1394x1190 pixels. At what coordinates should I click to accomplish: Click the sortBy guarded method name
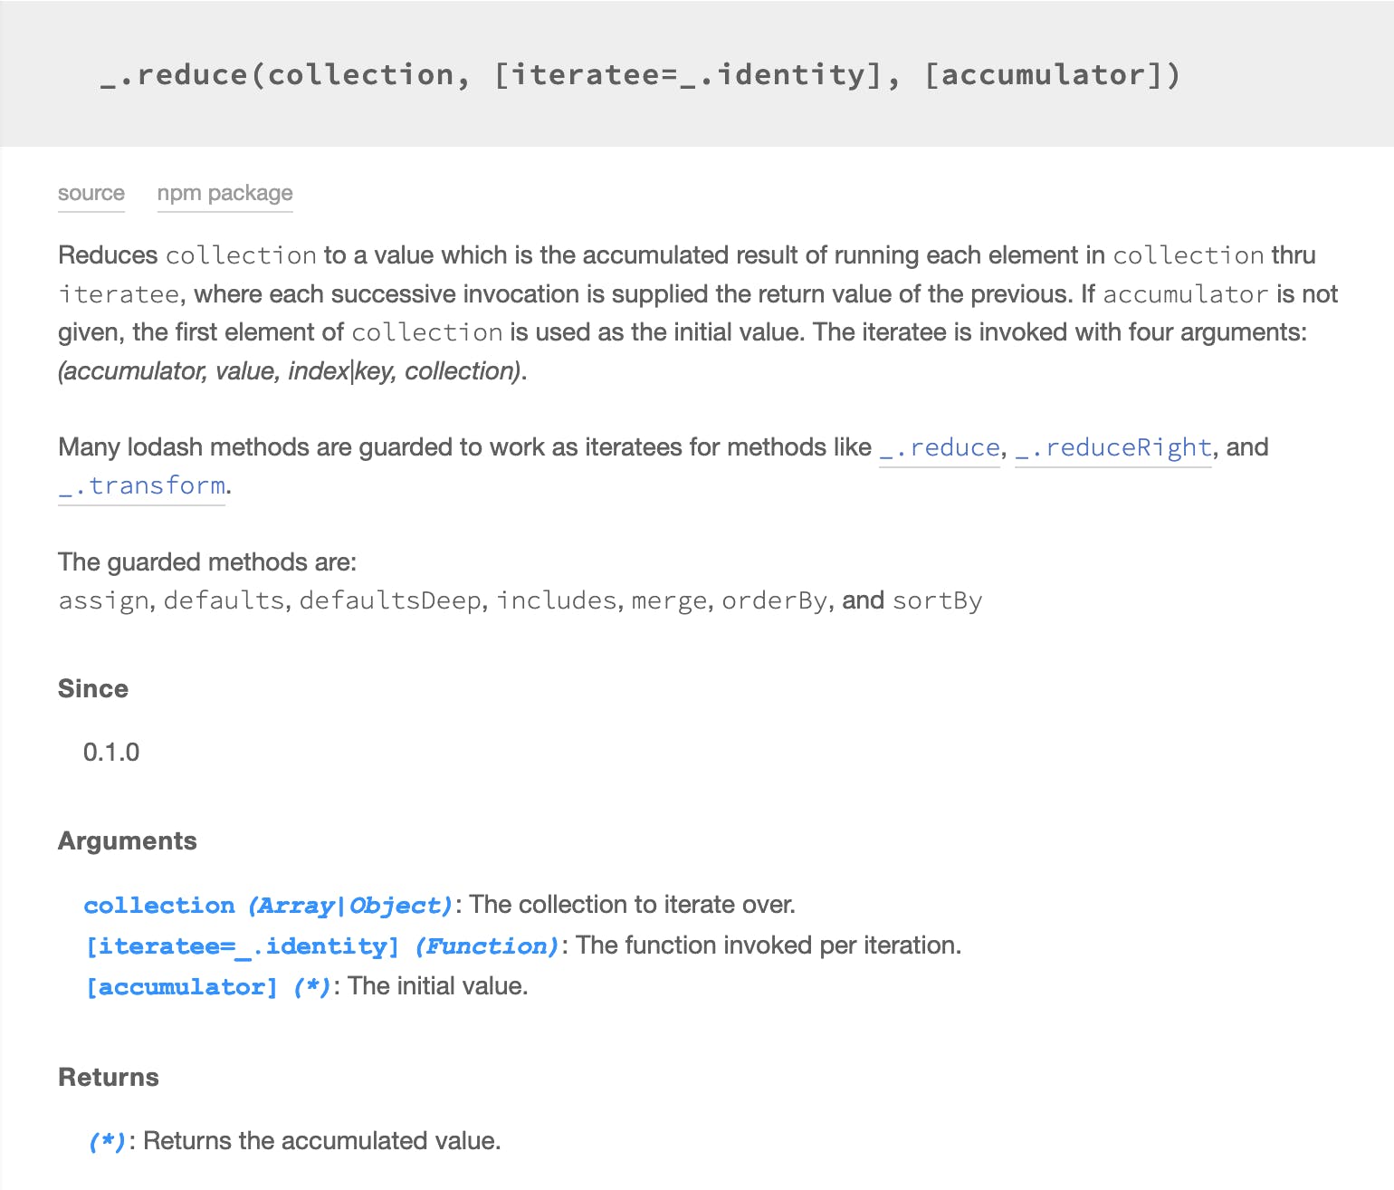[x=937, y=600]
